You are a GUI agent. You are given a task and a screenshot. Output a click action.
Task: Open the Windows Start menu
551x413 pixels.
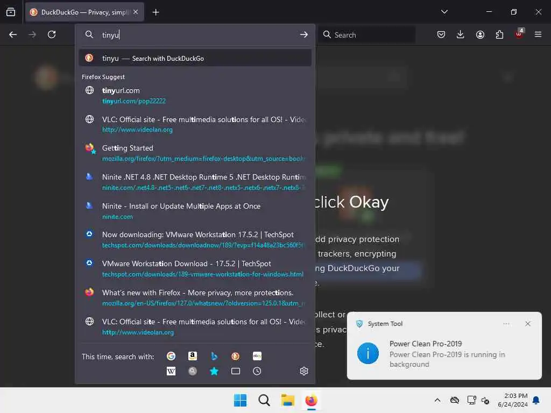tap(241, 400)
